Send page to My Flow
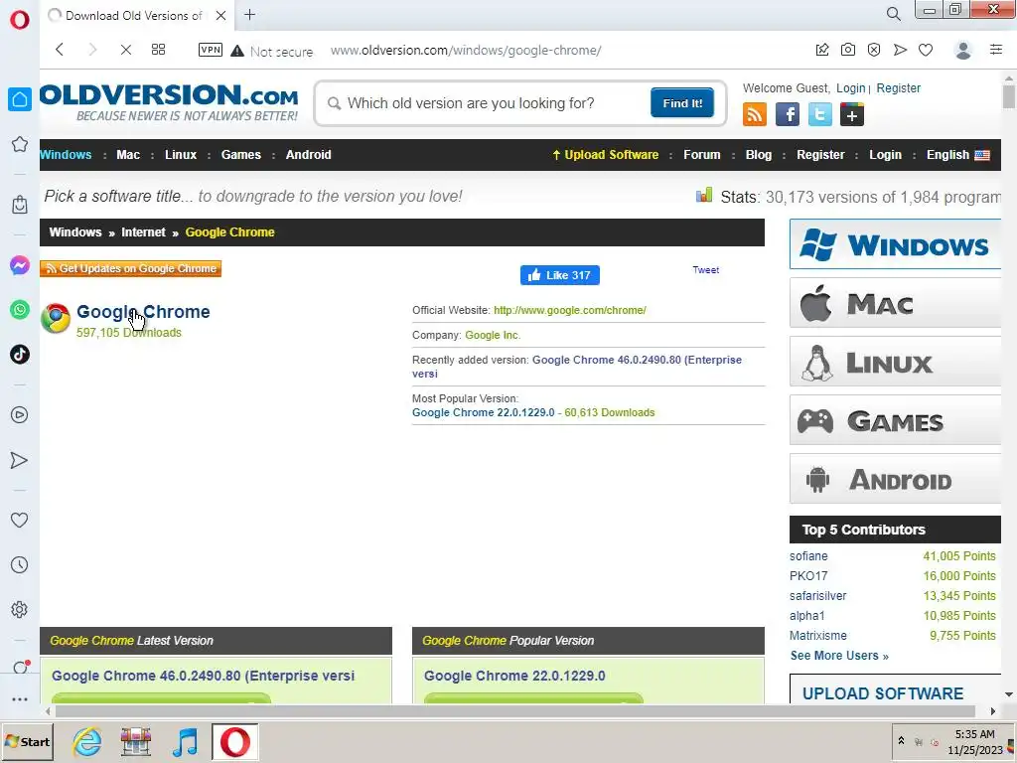Viewport: 1017px width, 763px height. point(900,50)
